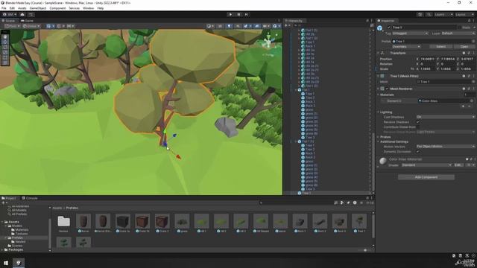This screenshot has width=477, height=268.
Task: Select the Tree 1 prefab thumbnail in Project
Action: pos(358,221)
